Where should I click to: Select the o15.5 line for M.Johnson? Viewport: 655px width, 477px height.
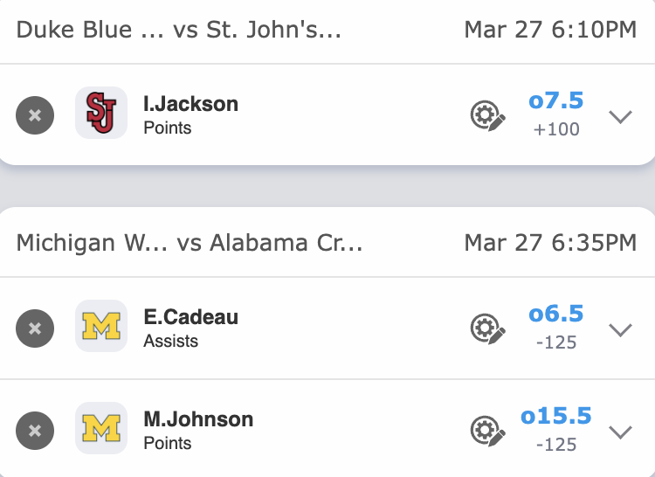(556, 417)
